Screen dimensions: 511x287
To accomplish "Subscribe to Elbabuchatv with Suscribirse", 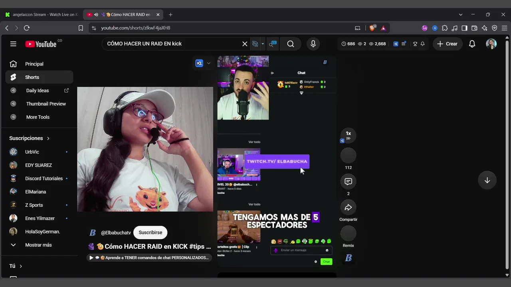I will [x=150, y=232].
